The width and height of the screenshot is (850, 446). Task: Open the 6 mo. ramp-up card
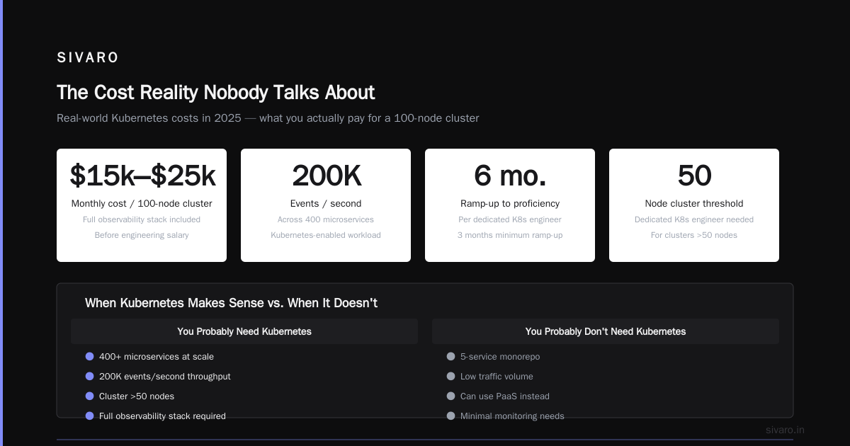point(510,205)
